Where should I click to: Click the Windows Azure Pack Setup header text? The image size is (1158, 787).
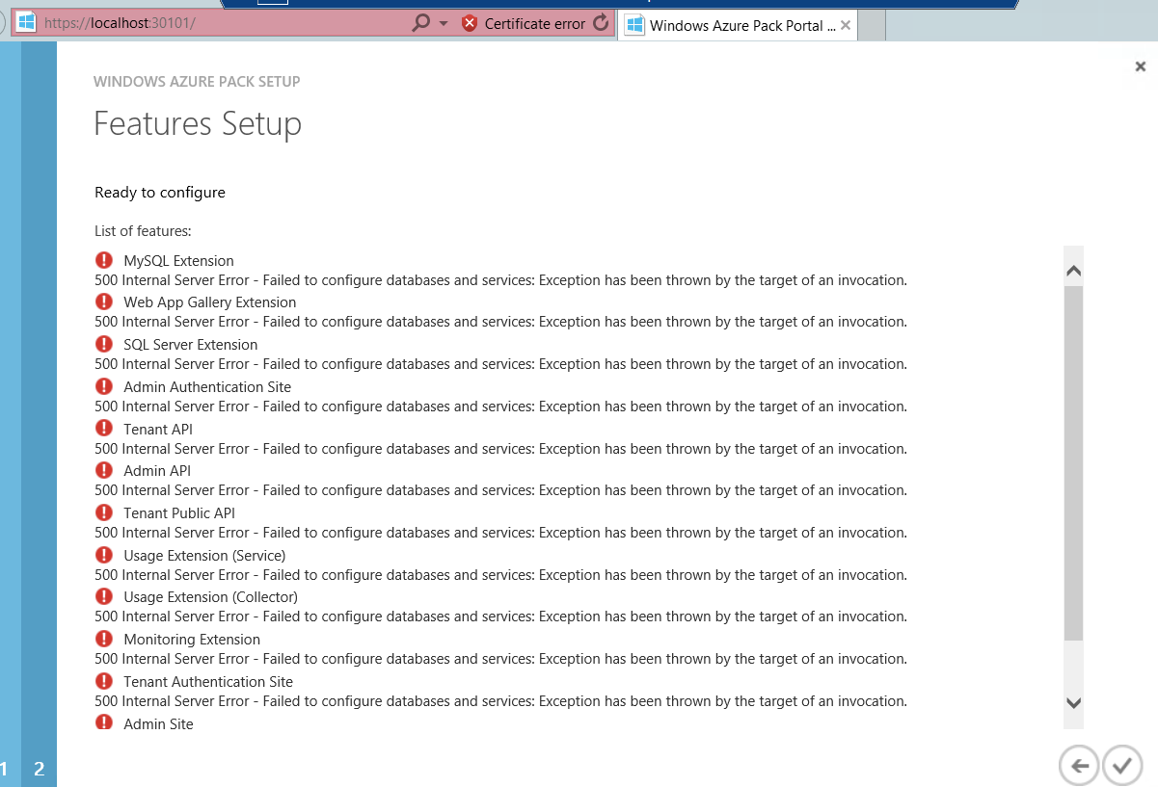[197, 82]
